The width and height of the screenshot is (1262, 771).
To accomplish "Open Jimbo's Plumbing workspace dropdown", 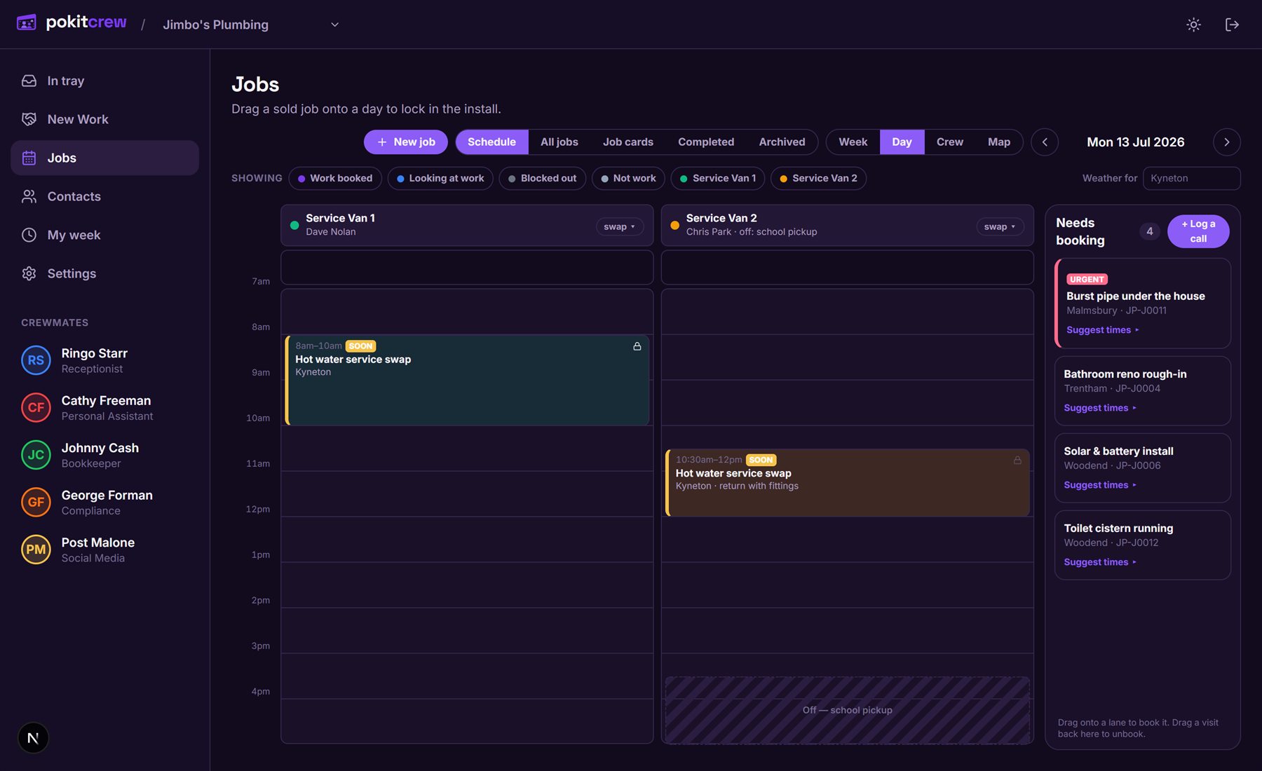I will (251, 25).
